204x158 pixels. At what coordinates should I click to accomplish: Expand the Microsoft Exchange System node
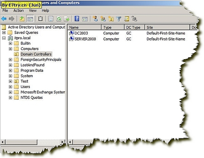click(10, 92)
